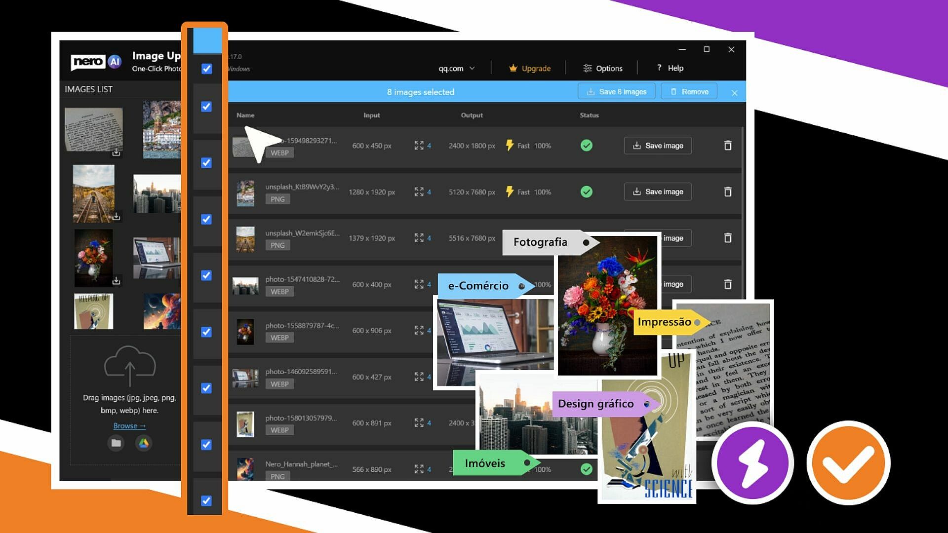948x533 pixels.
Task: Delete the first WEBP image row
Action: pyautogui.click(x=727, y=146)
